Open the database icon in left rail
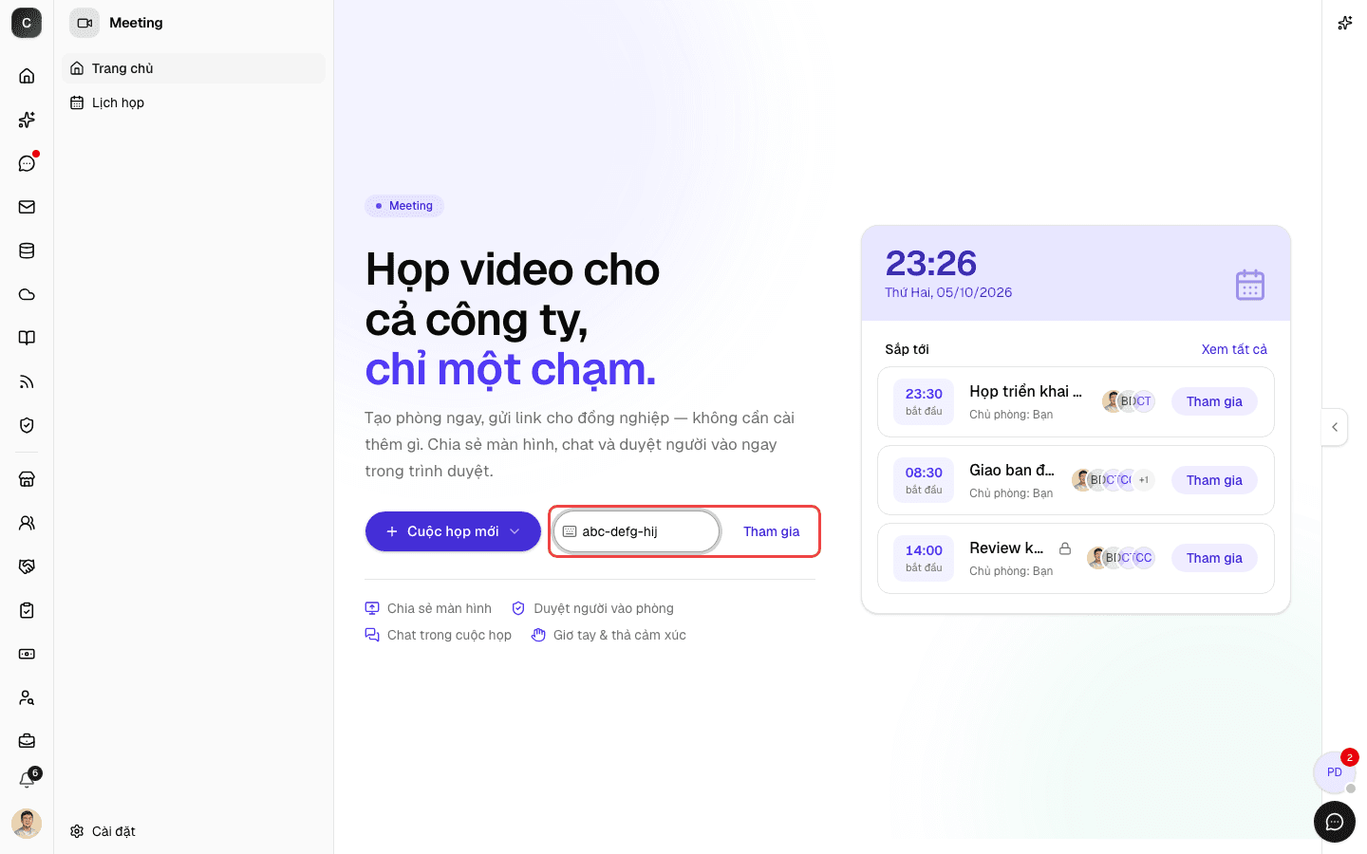1367x854 pixels. click(x=27, y=251)
